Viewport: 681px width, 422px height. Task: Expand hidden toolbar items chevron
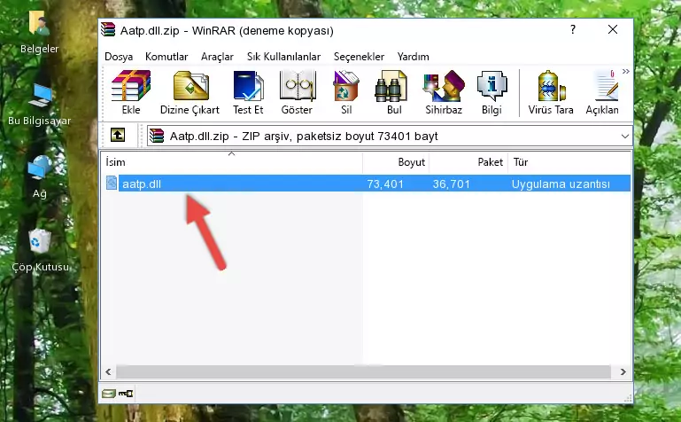coord(626,72)
